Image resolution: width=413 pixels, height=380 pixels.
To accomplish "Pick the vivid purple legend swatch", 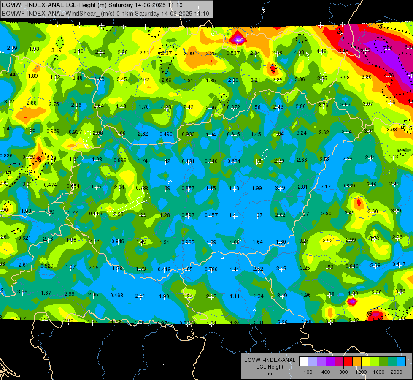I will (330, 361).
